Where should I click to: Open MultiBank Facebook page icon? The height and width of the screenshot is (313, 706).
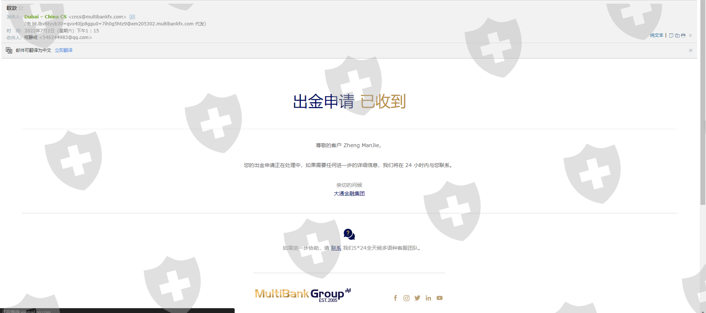point(395,298)
